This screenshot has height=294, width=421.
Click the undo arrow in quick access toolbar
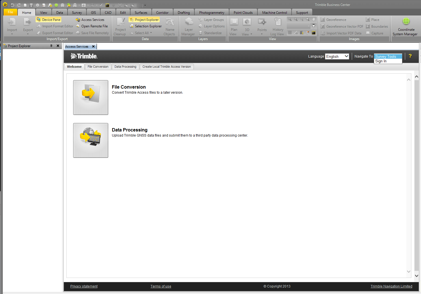click(x=12, y=5)
